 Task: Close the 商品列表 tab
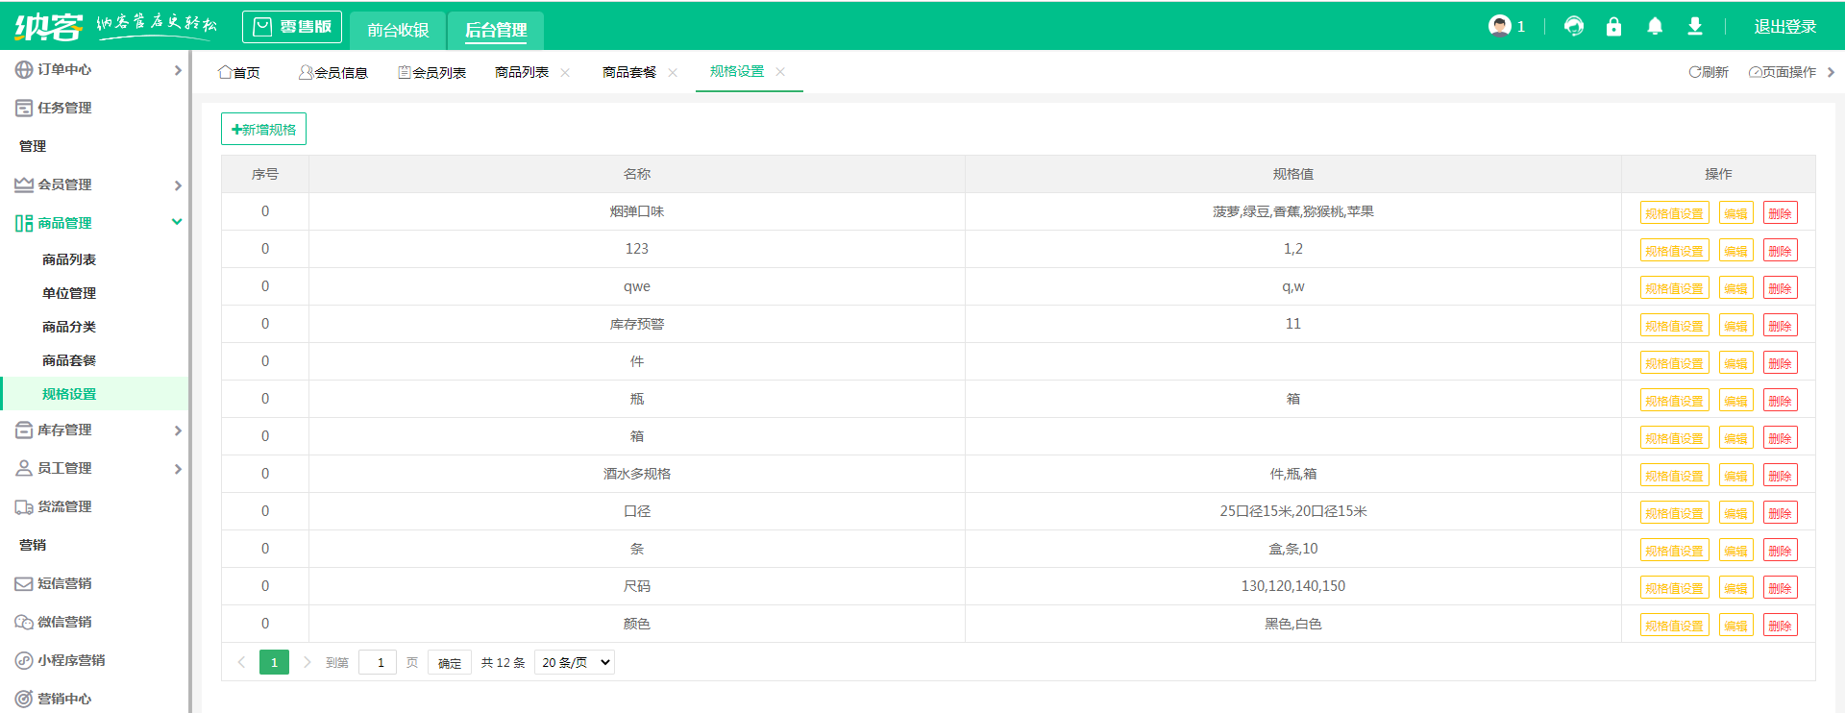[565, 72]
